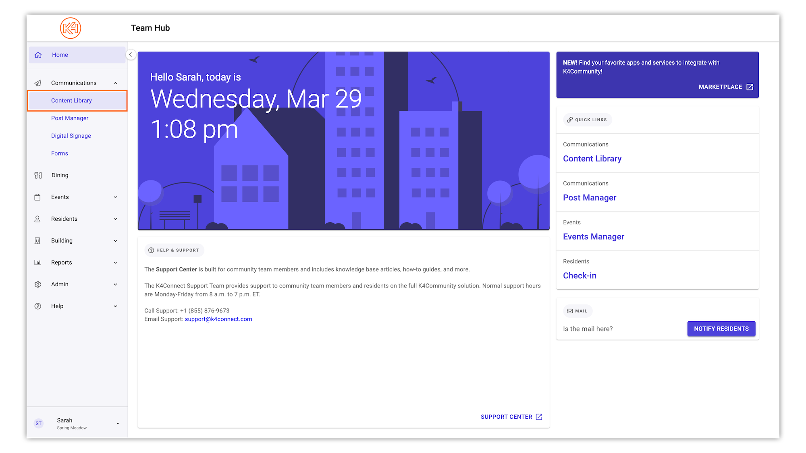This screenshot has width=806, height=453.
Task: Click the Help & Support question icon
Action: tap(151, 250)
